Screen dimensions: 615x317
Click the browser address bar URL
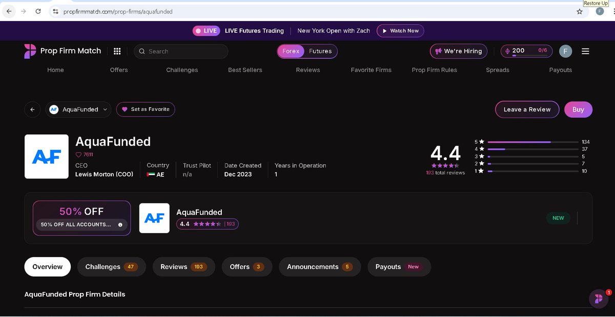(x=118, y=11)
